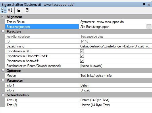Select the Exportieren in QC label
The height and width of the screenshot is (113, 152).
(x=18, y=51)
